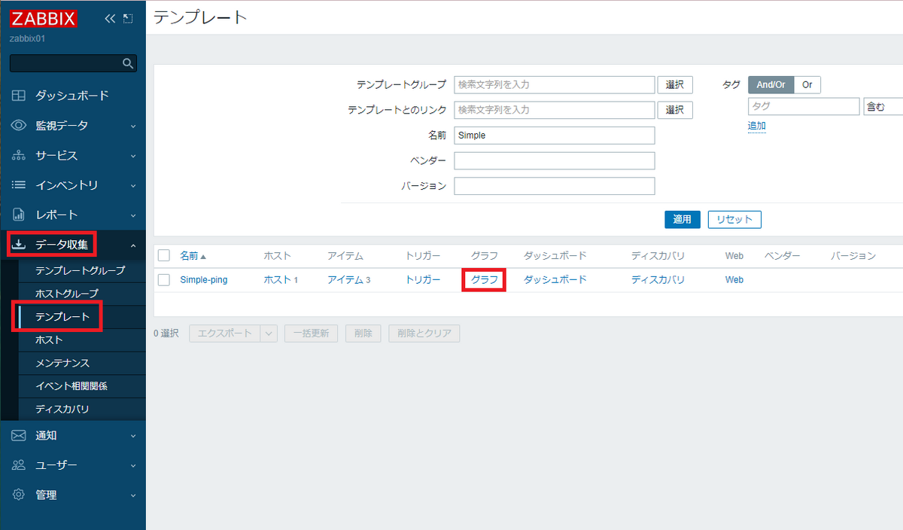Select メンテナンス from sidebar submenu
The image size is (903, 530).
(x=62, y=363)
